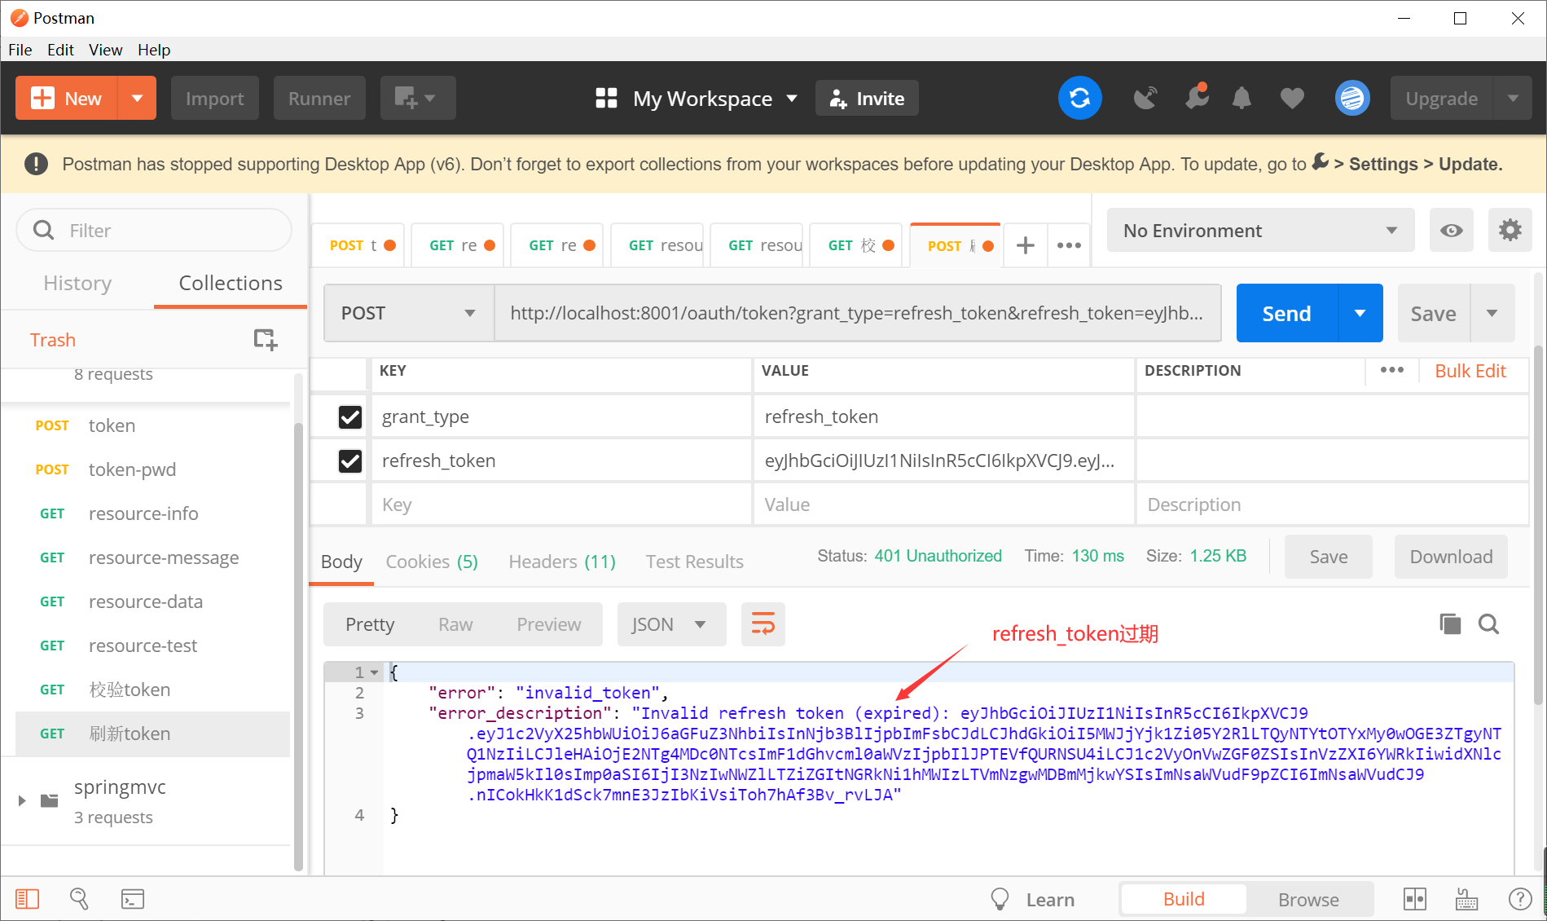Open the help question mark icon

pos(1520,899)
